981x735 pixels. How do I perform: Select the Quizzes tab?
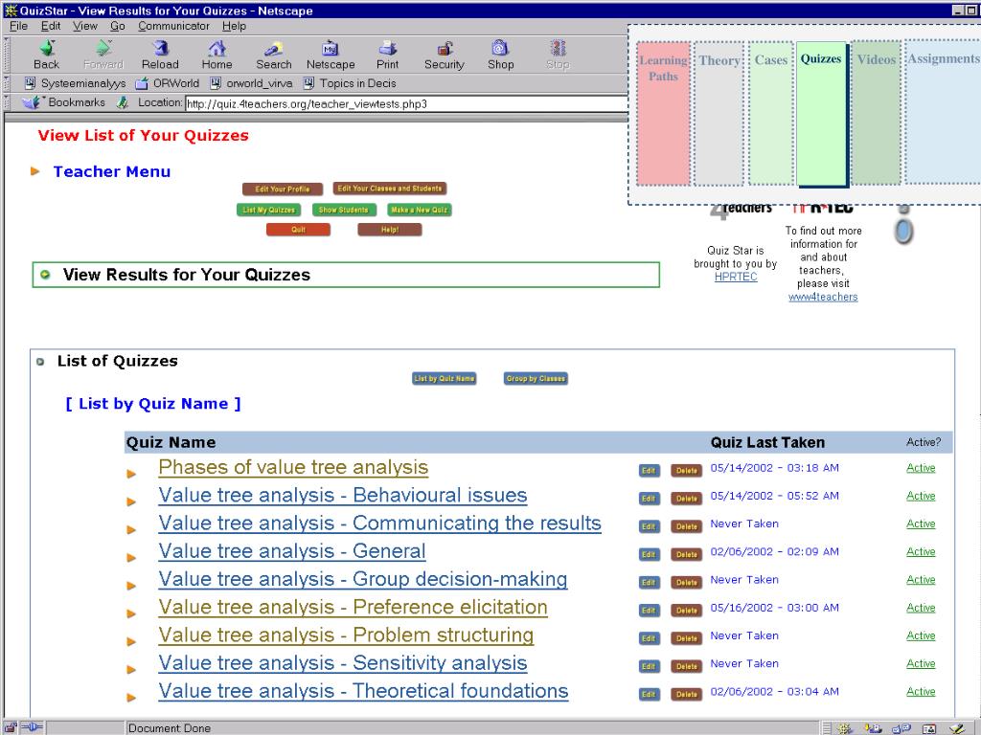[821, 114]
